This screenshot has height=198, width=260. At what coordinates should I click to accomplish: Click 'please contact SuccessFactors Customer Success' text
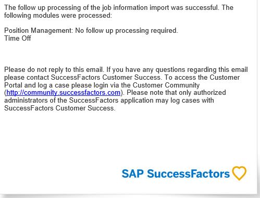[x=83, y=77]
